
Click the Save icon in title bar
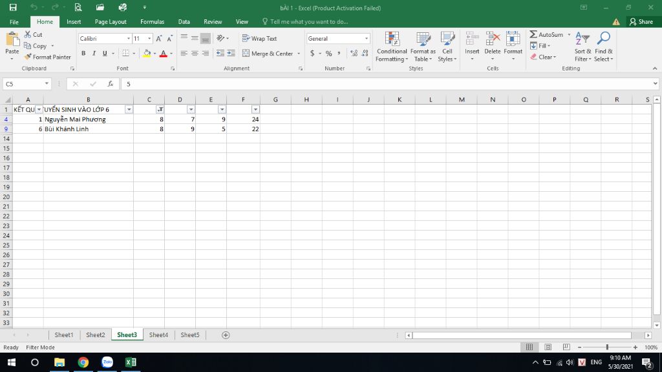click(13, 7)
